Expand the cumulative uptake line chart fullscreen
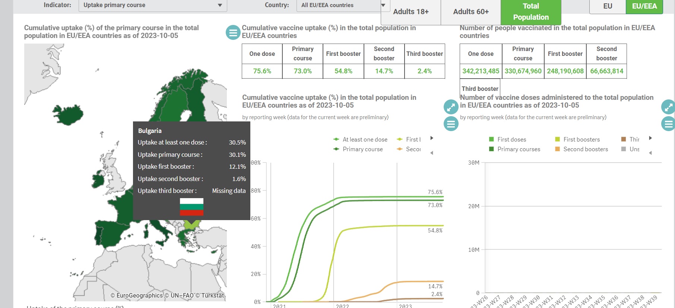 [451, 107]
